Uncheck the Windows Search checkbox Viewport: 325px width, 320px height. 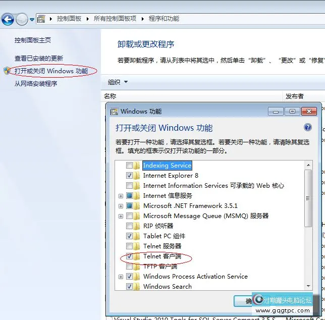click(129, 287)
